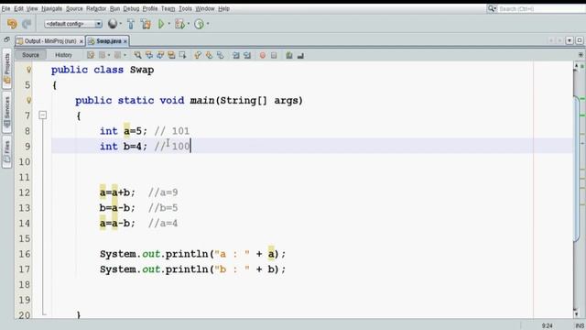Close the Swap.java tab
This screenshot has width=586, height=330.
(x=125, y=41)
